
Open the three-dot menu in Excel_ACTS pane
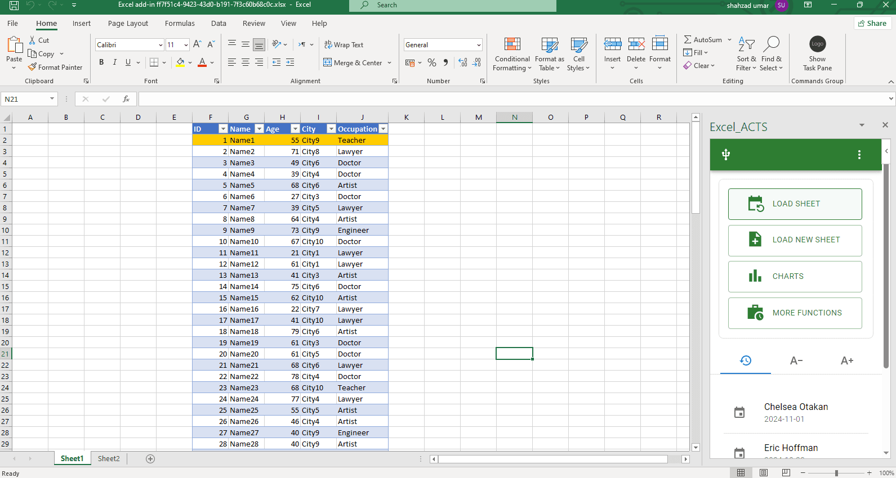click(859, 155)
